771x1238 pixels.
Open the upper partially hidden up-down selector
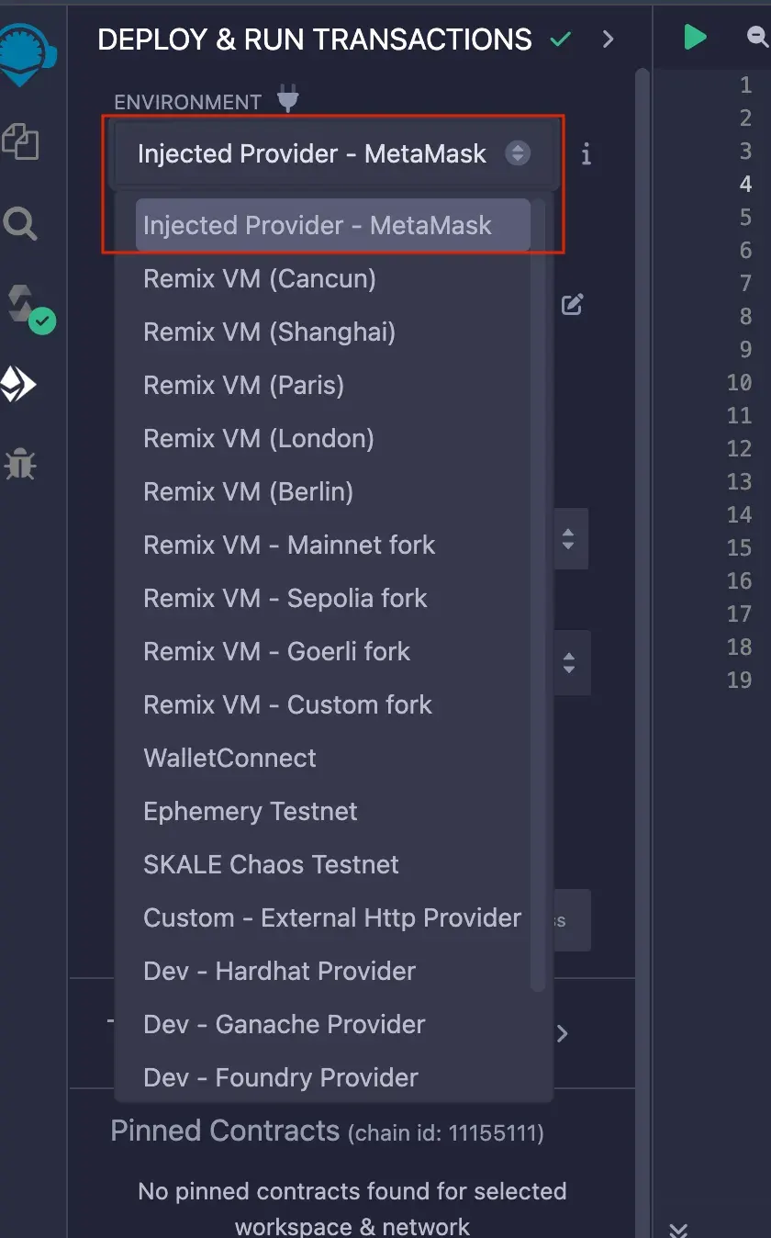[x=569, y=539]
